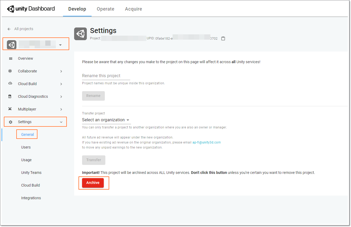Expand the Multiplayer chevron

[61, 109]
